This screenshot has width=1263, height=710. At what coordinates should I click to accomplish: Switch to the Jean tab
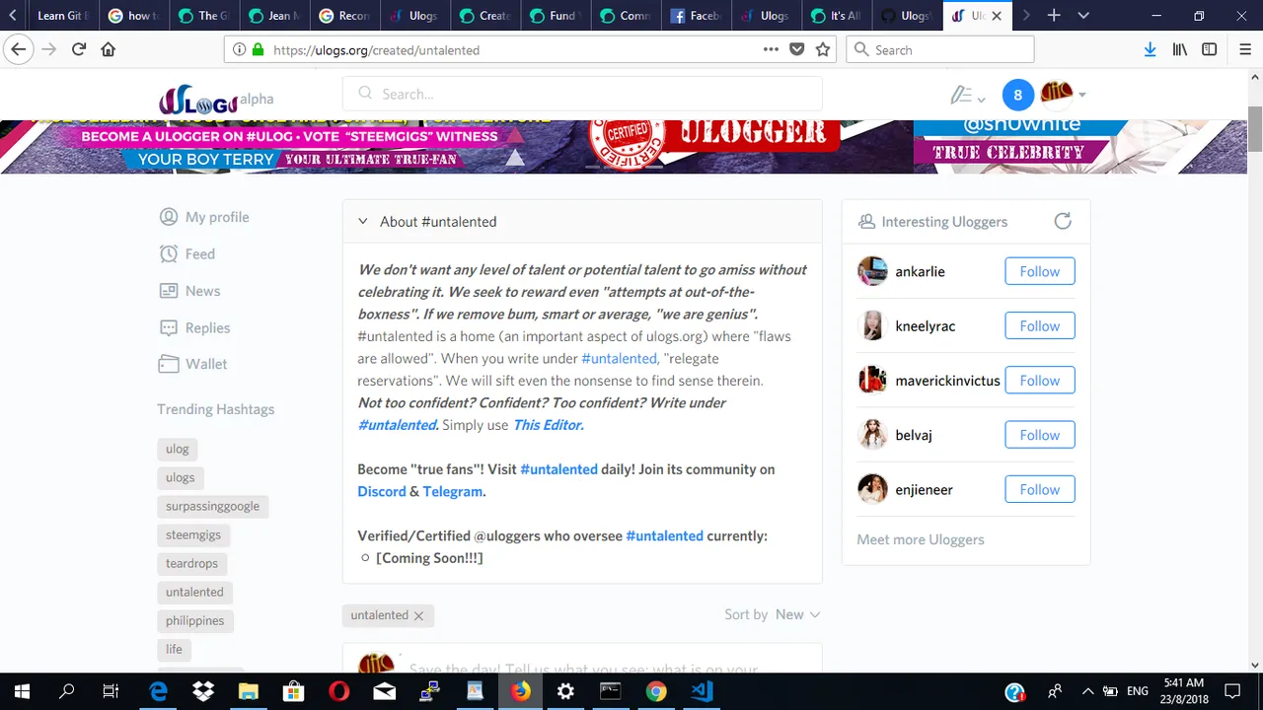[x=275, y=16]
